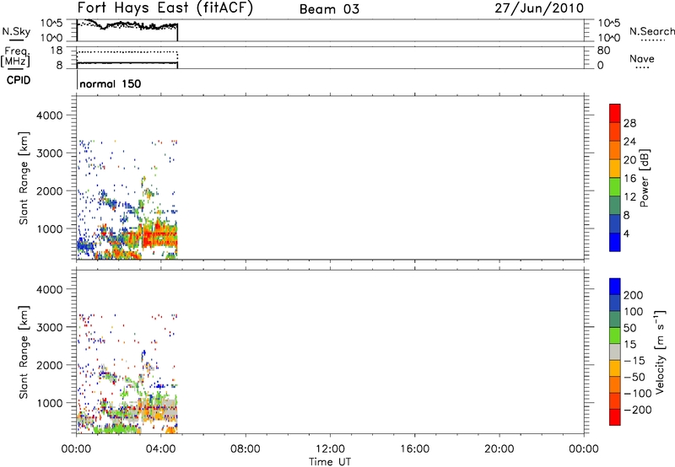This screenshot has width=675, height=467.
Task: Click the 08:00 time tick label
Action: [246, 449]
